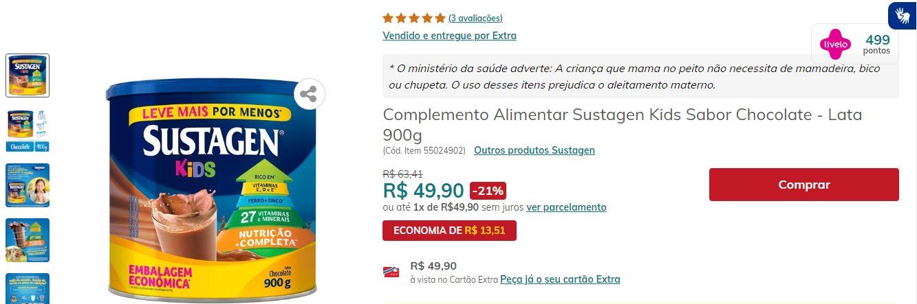Click the ECONOMIA DE R$ 13,51 banner

click(x=449, y=231)
